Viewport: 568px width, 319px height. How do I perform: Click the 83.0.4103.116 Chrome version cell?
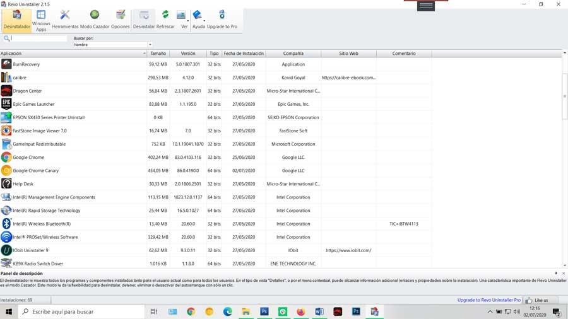pyautogui.click(x=187, y=158)
